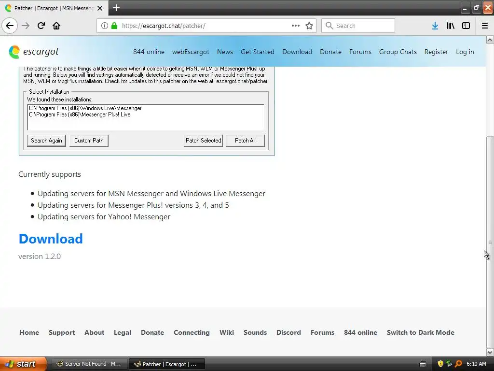Click the Custom Path button image
Viewport: 494px width, 371px height.
(x=89, y=141)
